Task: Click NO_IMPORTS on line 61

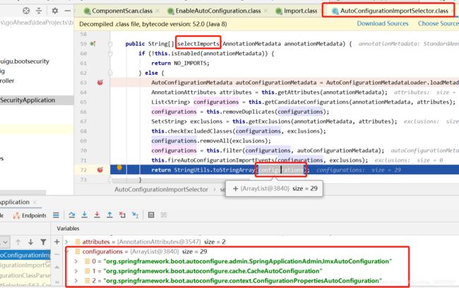Action: (191, 64)
